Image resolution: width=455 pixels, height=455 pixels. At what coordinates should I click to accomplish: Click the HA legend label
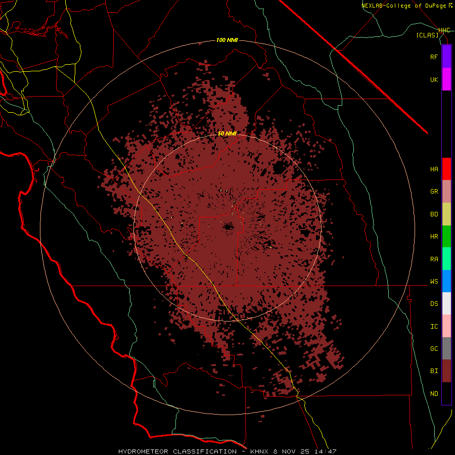tap(434, 169)
